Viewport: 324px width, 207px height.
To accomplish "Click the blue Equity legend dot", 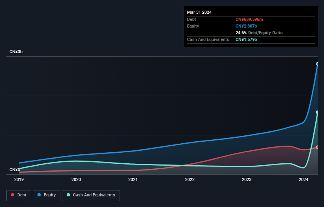I will pos(39,195).
